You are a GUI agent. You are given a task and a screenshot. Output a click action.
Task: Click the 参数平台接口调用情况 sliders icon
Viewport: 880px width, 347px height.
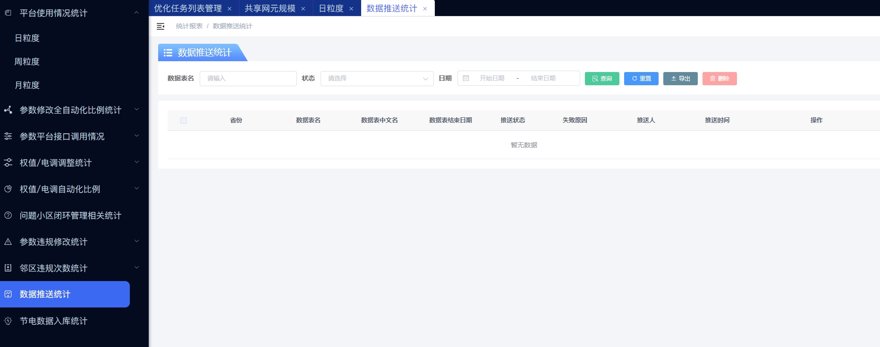tap(8, 136)
